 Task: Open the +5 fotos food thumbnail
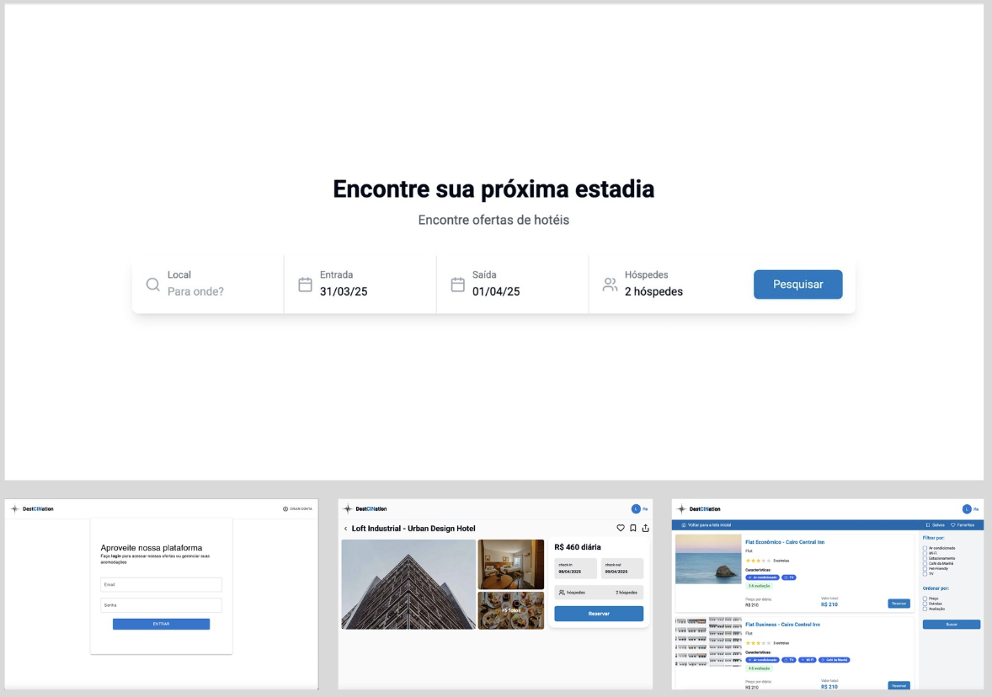click(x=510, y=610)
